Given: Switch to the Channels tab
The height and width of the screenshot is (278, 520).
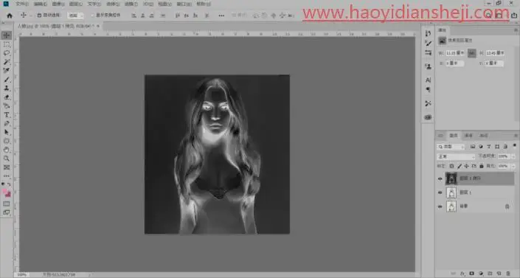Looking at the screenshot, I should click(468, 136).
